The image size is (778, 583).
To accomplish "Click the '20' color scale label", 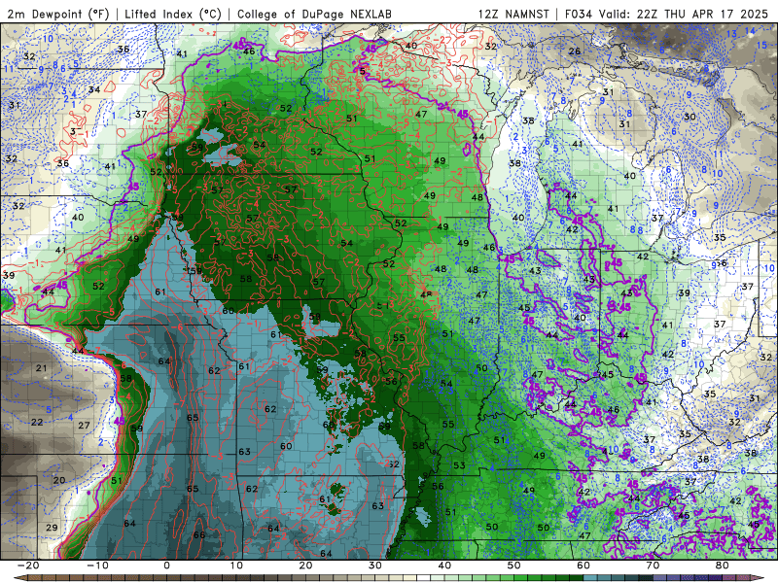I will 305,566.
